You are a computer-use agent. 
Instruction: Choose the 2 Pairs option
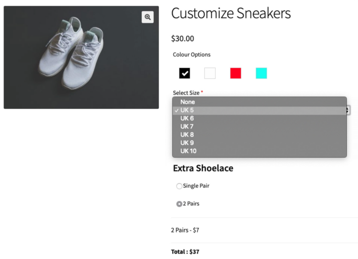[x=179, y=203]
